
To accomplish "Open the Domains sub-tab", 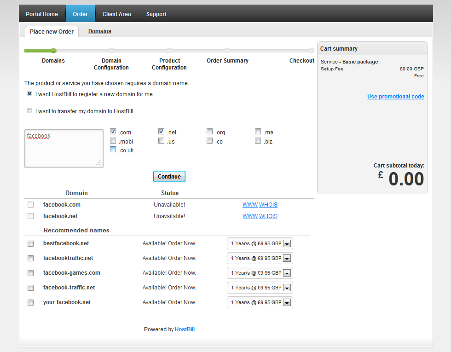I will click(100, 31).
